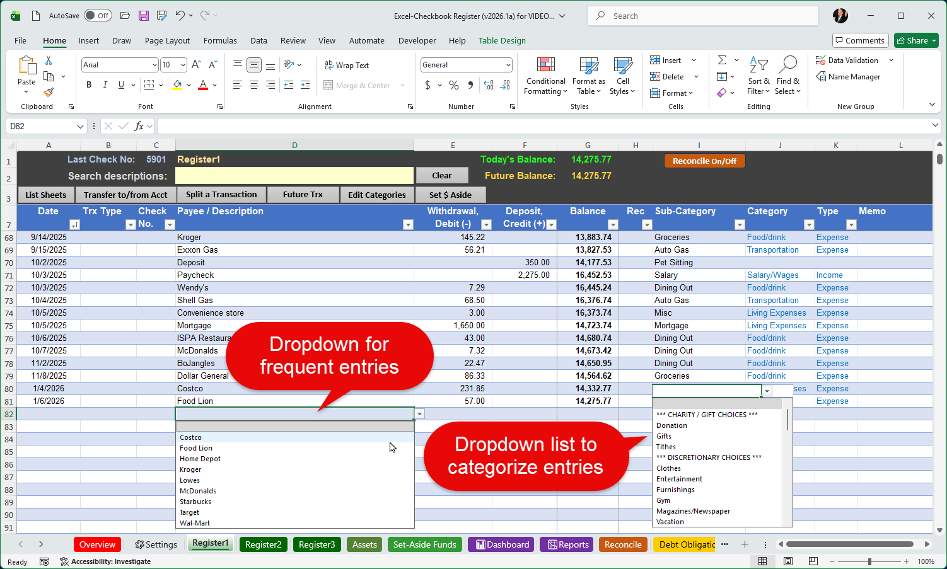Click the Format Painter icon
947x569 pixels.
click(49, 92)
